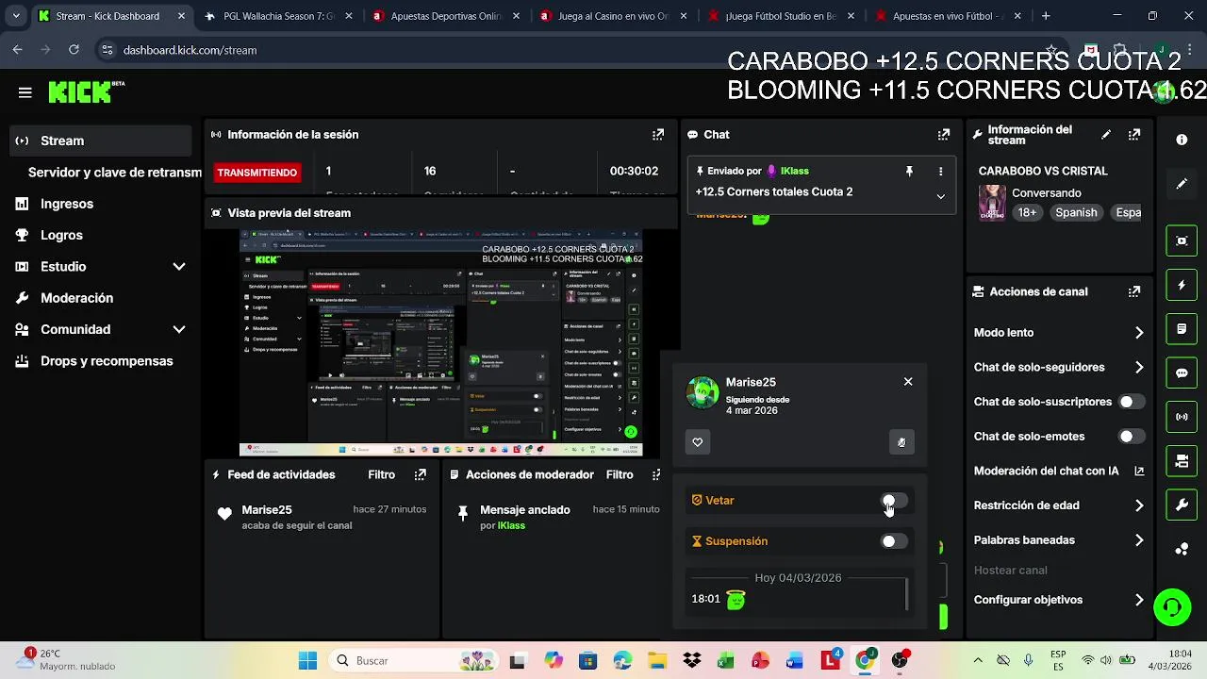Click the pencil edit icon in right sidebar
Screen dimensions: 1207x679
pos(1182,184)
